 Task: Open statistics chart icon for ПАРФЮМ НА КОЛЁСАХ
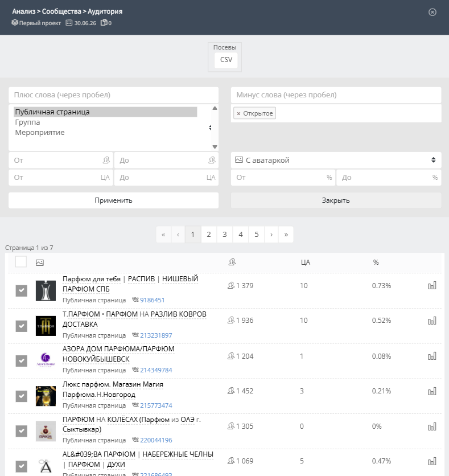[x=432, y=426]
